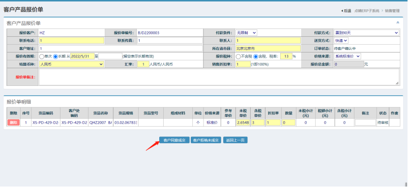Select the 单次 validity radio button
Image resolution: width=408 pixels, height=187 pixels.
(41, 56)
